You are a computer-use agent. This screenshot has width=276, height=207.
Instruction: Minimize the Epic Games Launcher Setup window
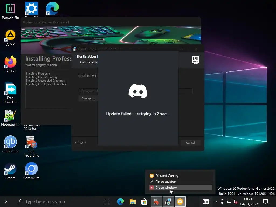click(182, 49)
